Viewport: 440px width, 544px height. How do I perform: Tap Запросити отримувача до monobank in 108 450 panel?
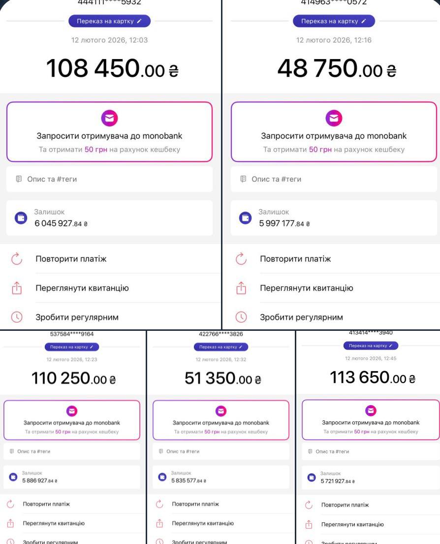click(x=109, y=136)
